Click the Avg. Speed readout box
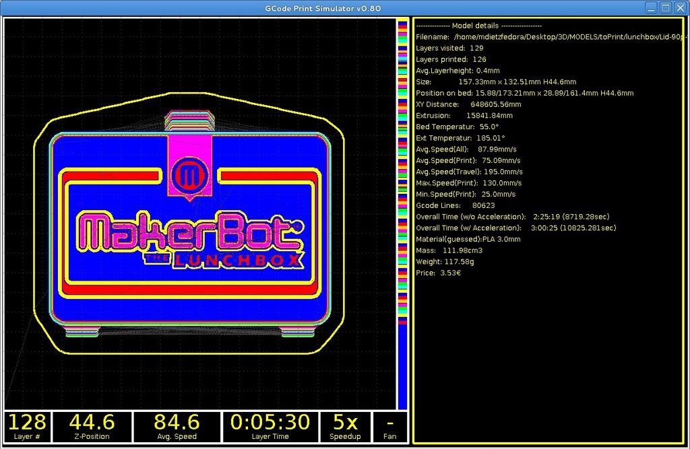This screenshot has height=449, width=690. pyautogui.click(x=177, y=427)
